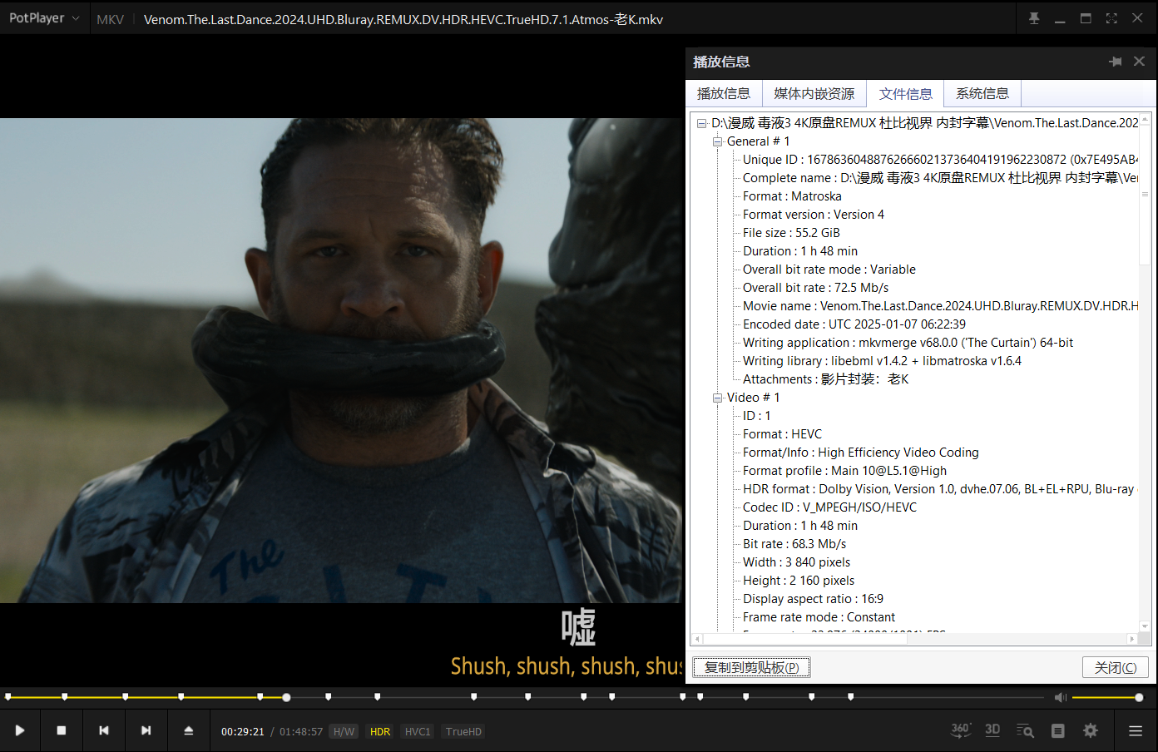Viewport: 1158px width, 752px height.
Task: Select the 'File size : 55.2 GiB' row
Action: (x=791, y=233)
